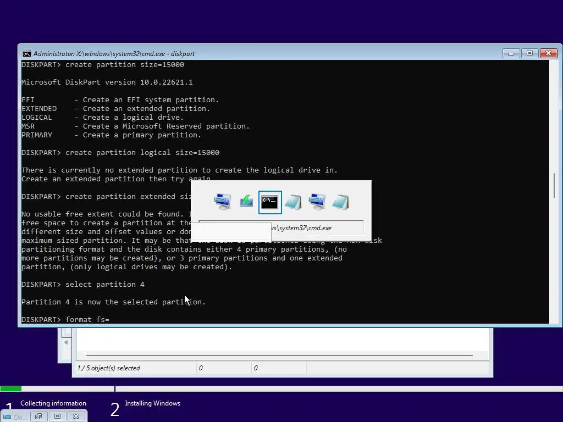563x422 pixels.
Task: Restore the minimized On-Screen Keyboard window
Action: click(x=38, y=417)
